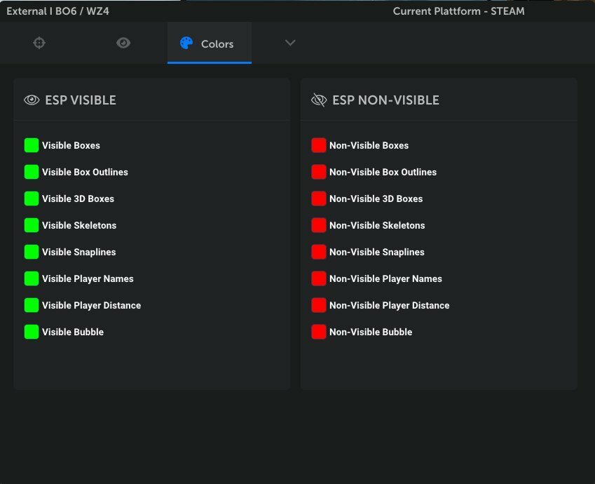
Task: Open the Non-Visible Bubble color swatch
Action: point(319,332)
